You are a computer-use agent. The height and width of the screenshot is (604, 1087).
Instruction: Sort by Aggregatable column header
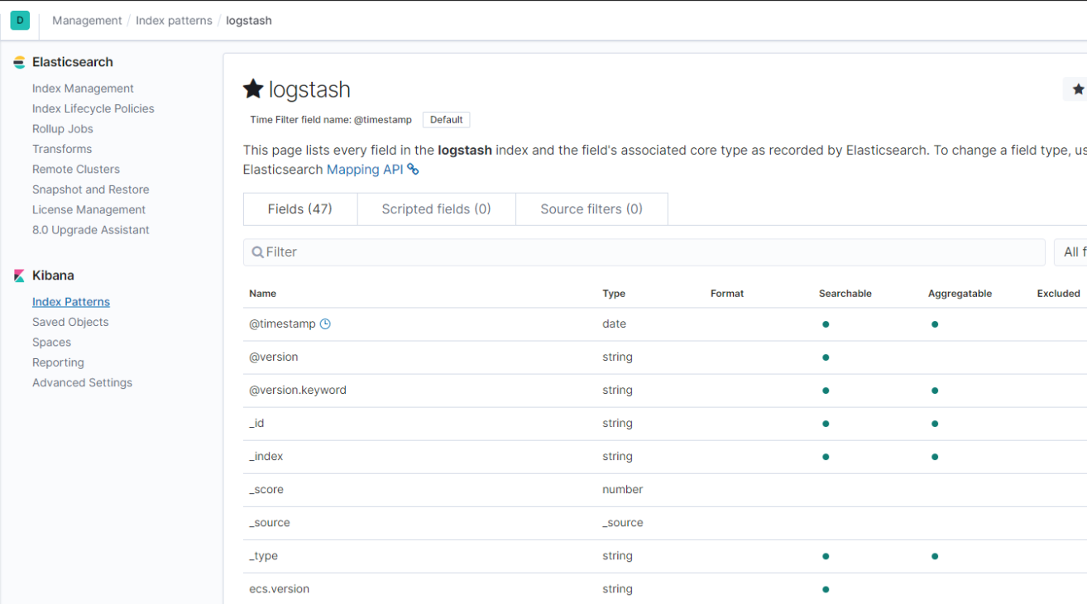coord(960,294)
